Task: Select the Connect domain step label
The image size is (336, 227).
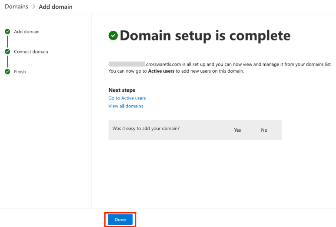Action: [x=31, y=52]
